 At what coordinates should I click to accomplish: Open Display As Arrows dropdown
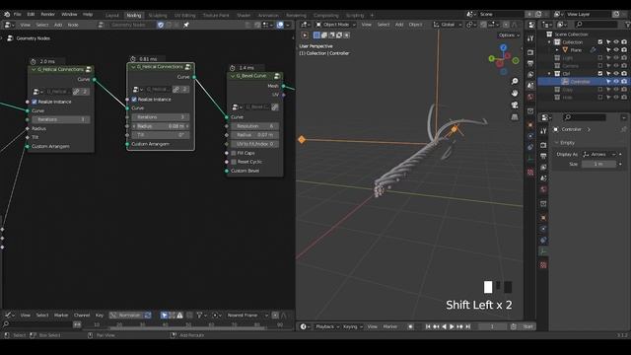click(x=598, y=155)
